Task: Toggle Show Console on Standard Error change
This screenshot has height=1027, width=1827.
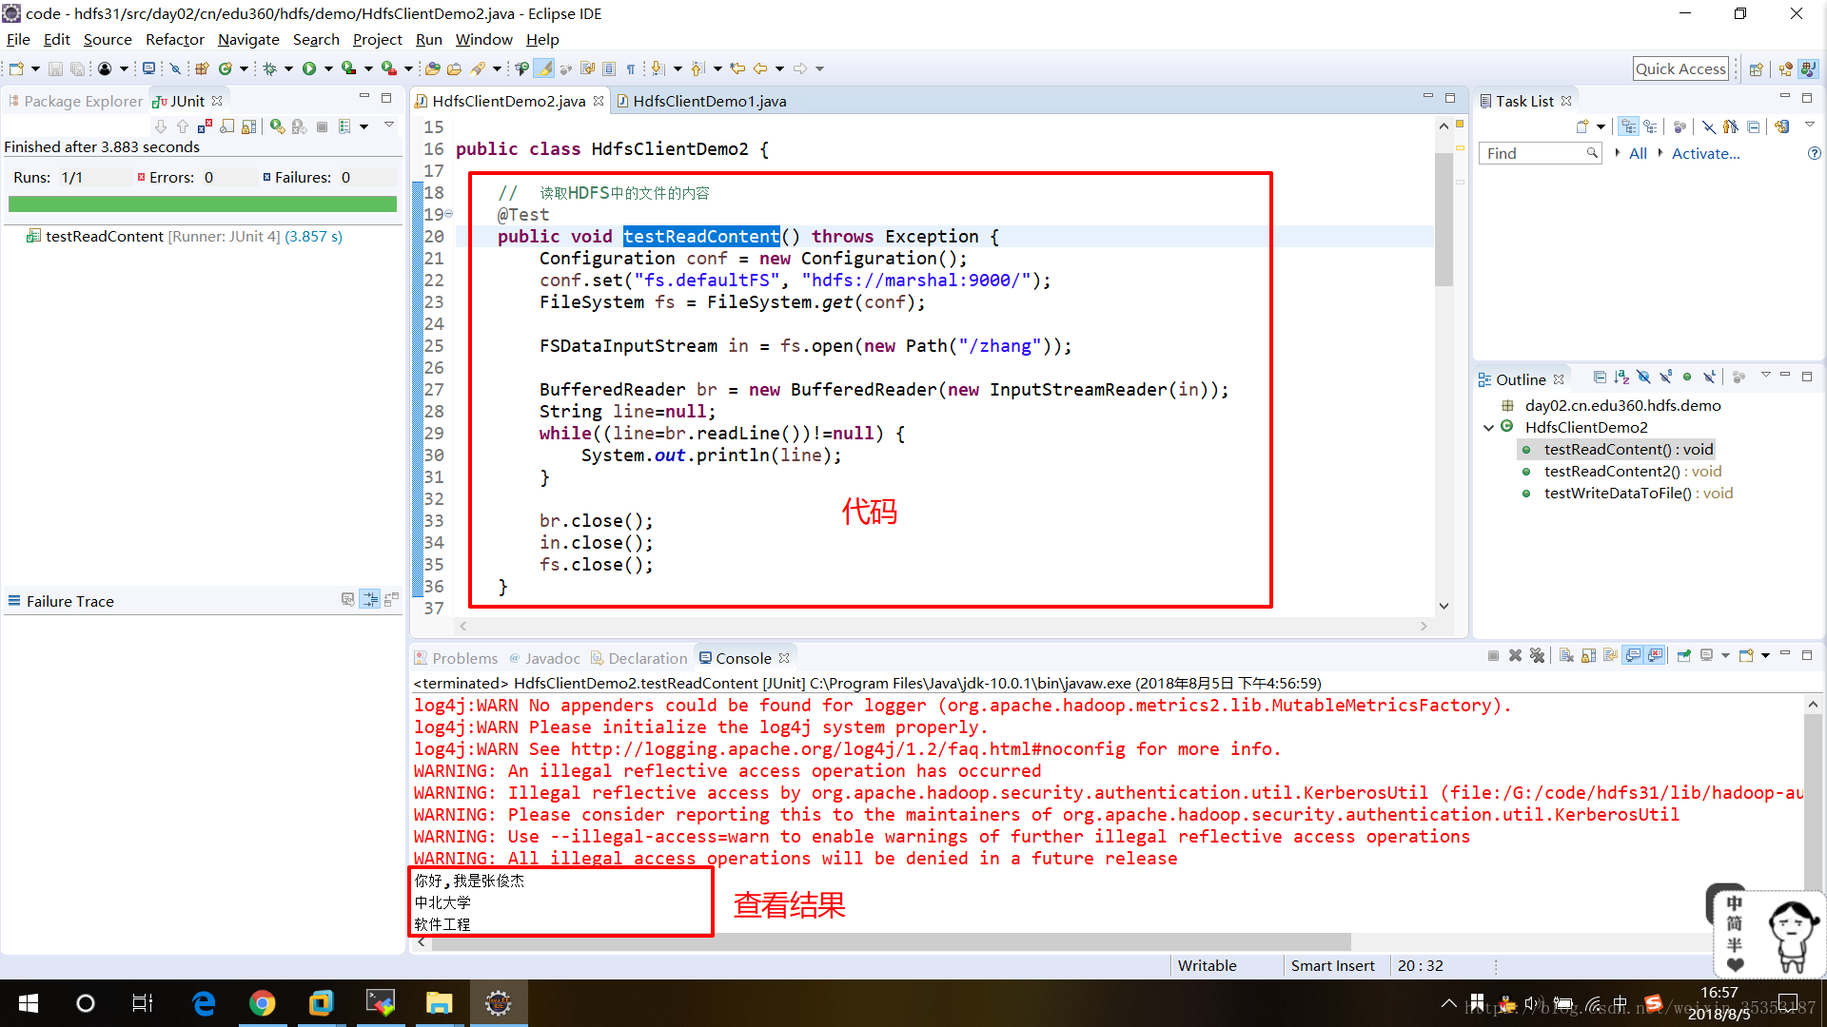Action: coord(1656,655)
